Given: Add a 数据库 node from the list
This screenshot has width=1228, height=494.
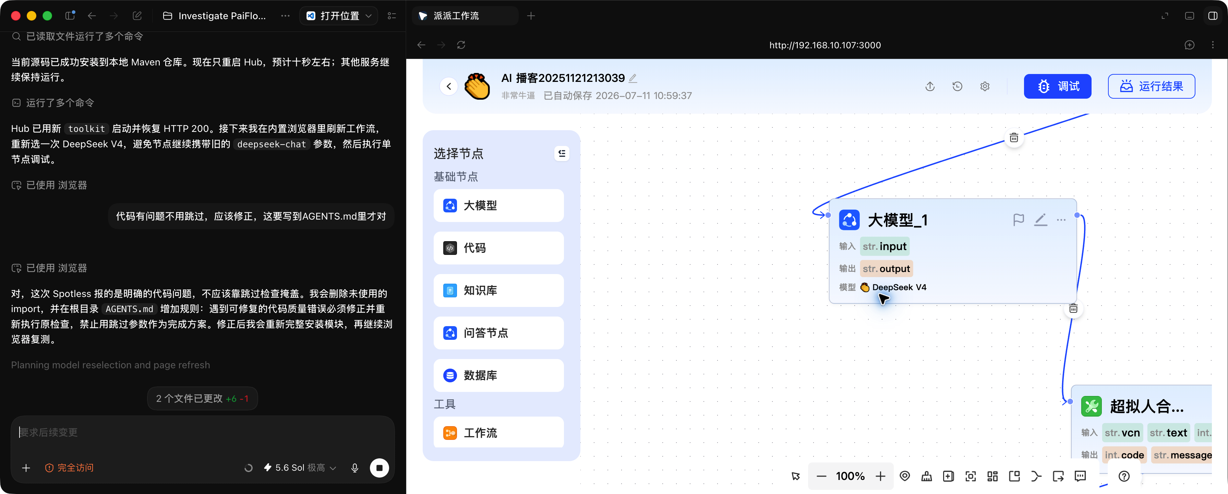Looking at the screenshot, I should click(498, 375).
